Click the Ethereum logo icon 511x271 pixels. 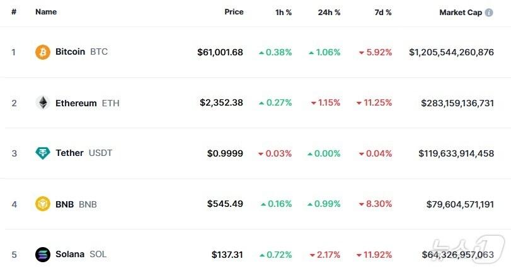point(42,103)
